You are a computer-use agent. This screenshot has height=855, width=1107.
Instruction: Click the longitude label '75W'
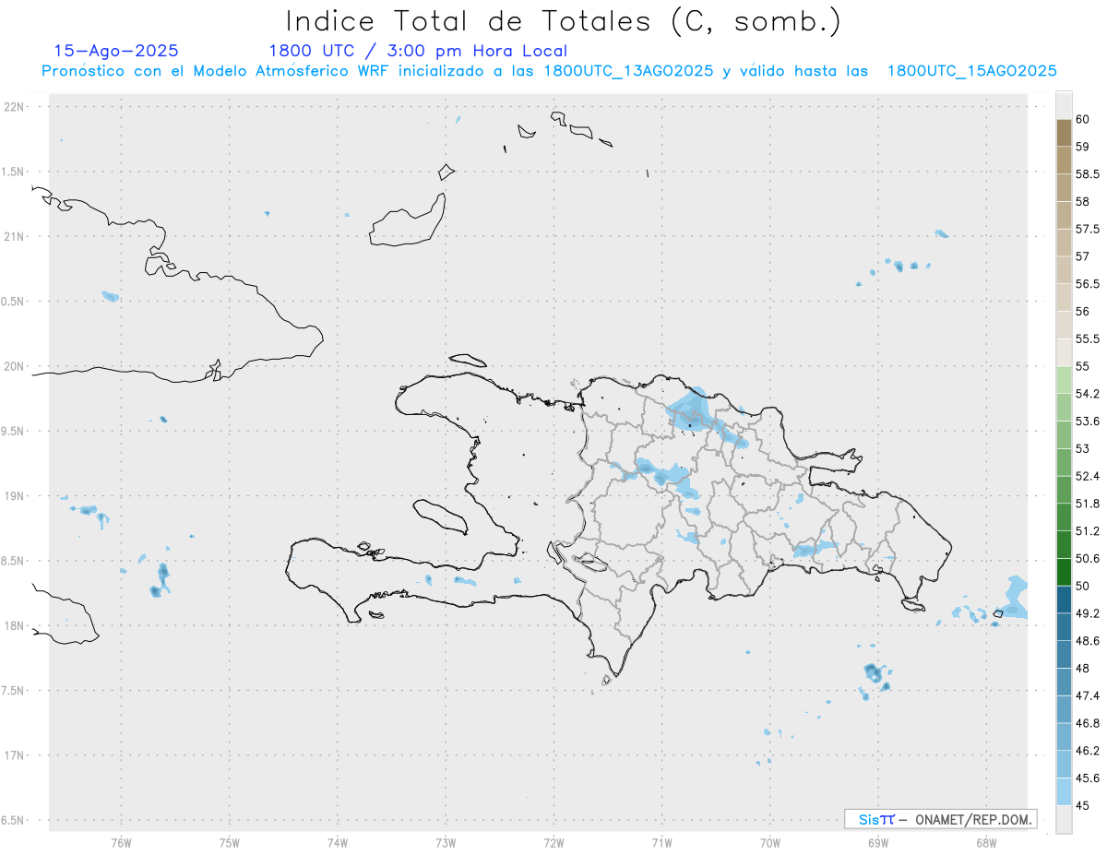tap(229, 843)
